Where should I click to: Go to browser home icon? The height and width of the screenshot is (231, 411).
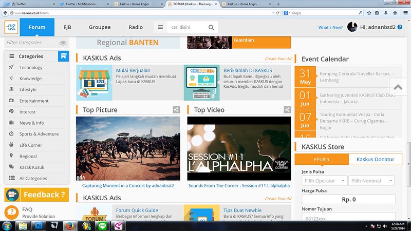pyautogui.click(x=395, y=13)
